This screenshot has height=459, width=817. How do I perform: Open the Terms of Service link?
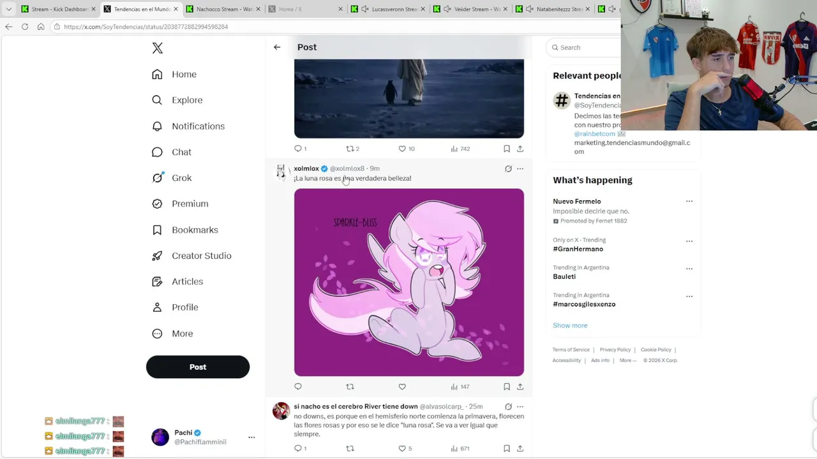pyautogui.click(x=571, y=349)
